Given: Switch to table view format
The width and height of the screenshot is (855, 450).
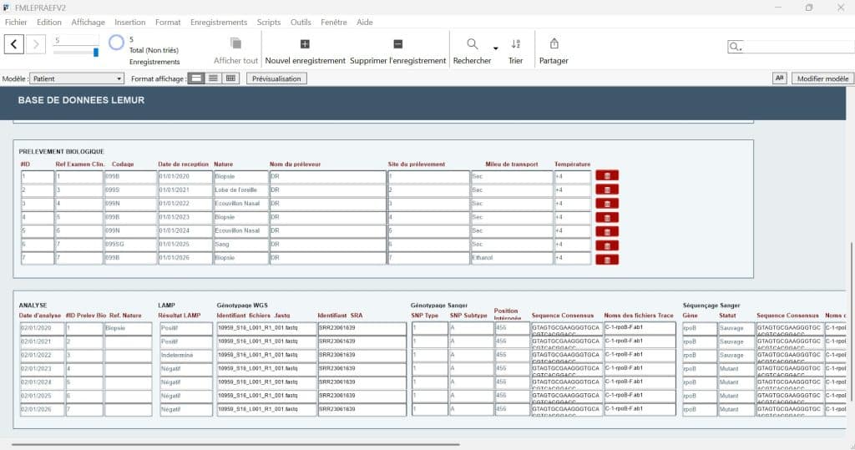Looking at the screenshot, I should (x=230, y=78).
